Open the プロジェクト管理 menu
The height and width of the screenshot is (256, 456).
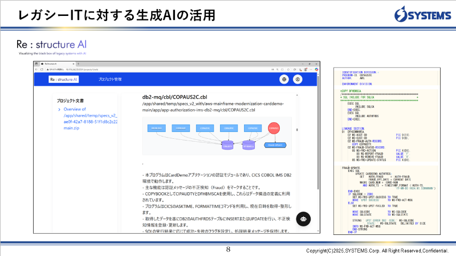point(110,79)
